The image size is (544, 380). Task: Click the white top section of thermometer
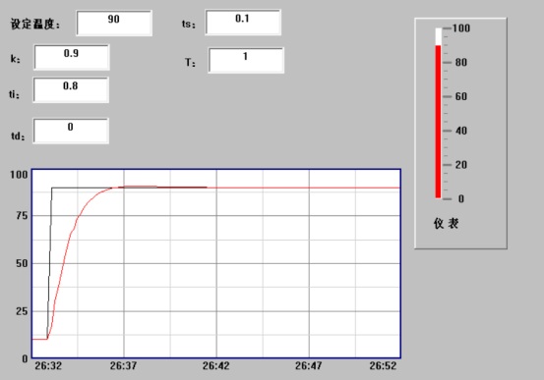click(438, 36)
